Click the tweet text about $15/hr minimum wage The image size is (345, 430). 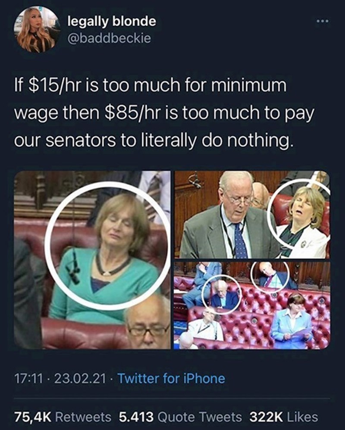point(164,112)
